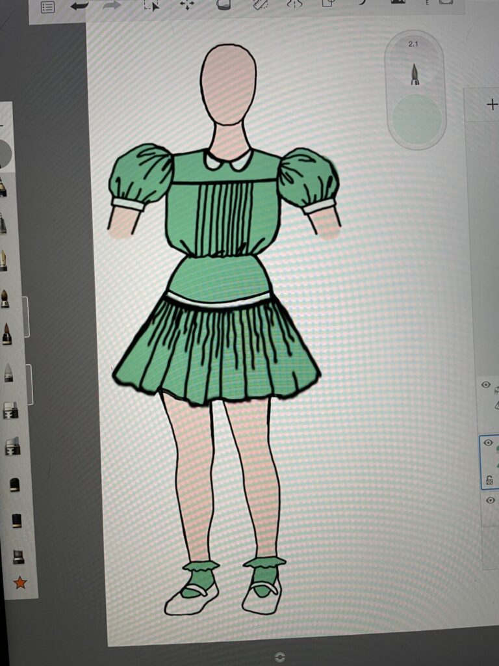Select the brown round paintbrush
499x666 pixels.
(5, 299)
